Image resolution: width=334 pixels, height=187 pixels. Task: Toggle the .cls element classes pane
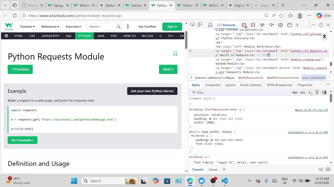(x=302, y=92)
